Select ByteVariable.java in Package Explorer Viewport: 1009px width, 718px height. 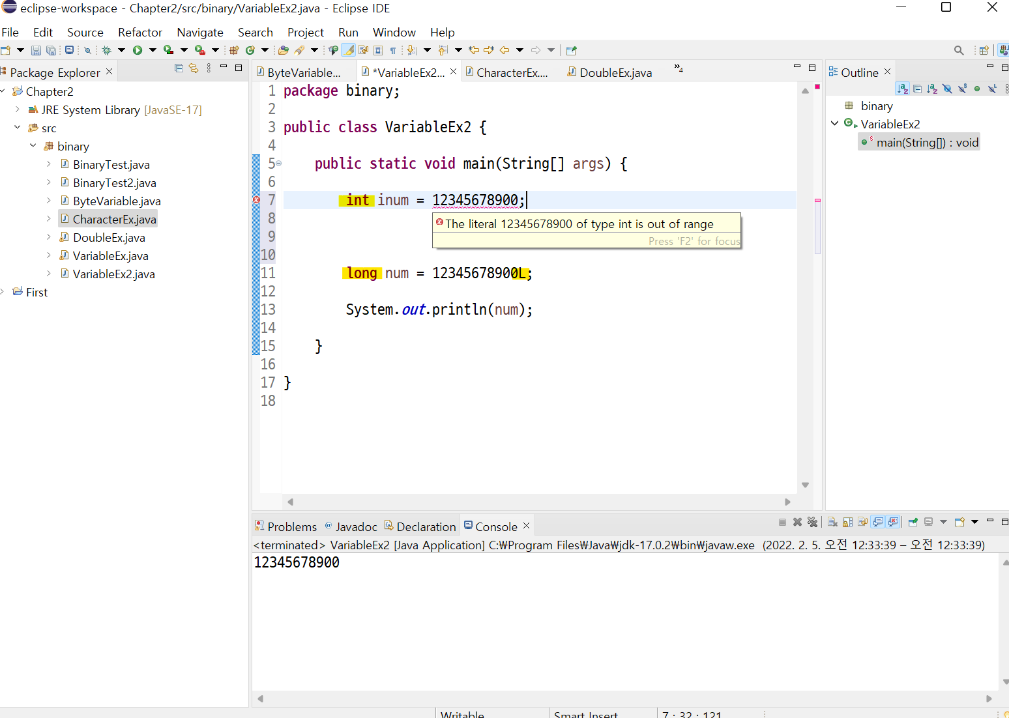117,201
